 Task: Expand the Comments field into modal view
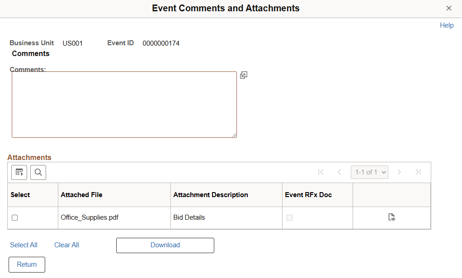coord(244,75)
